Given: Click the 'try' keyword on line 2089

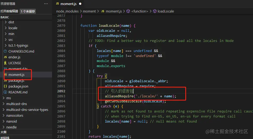Looking at the screenshot, I should point(100,76).
